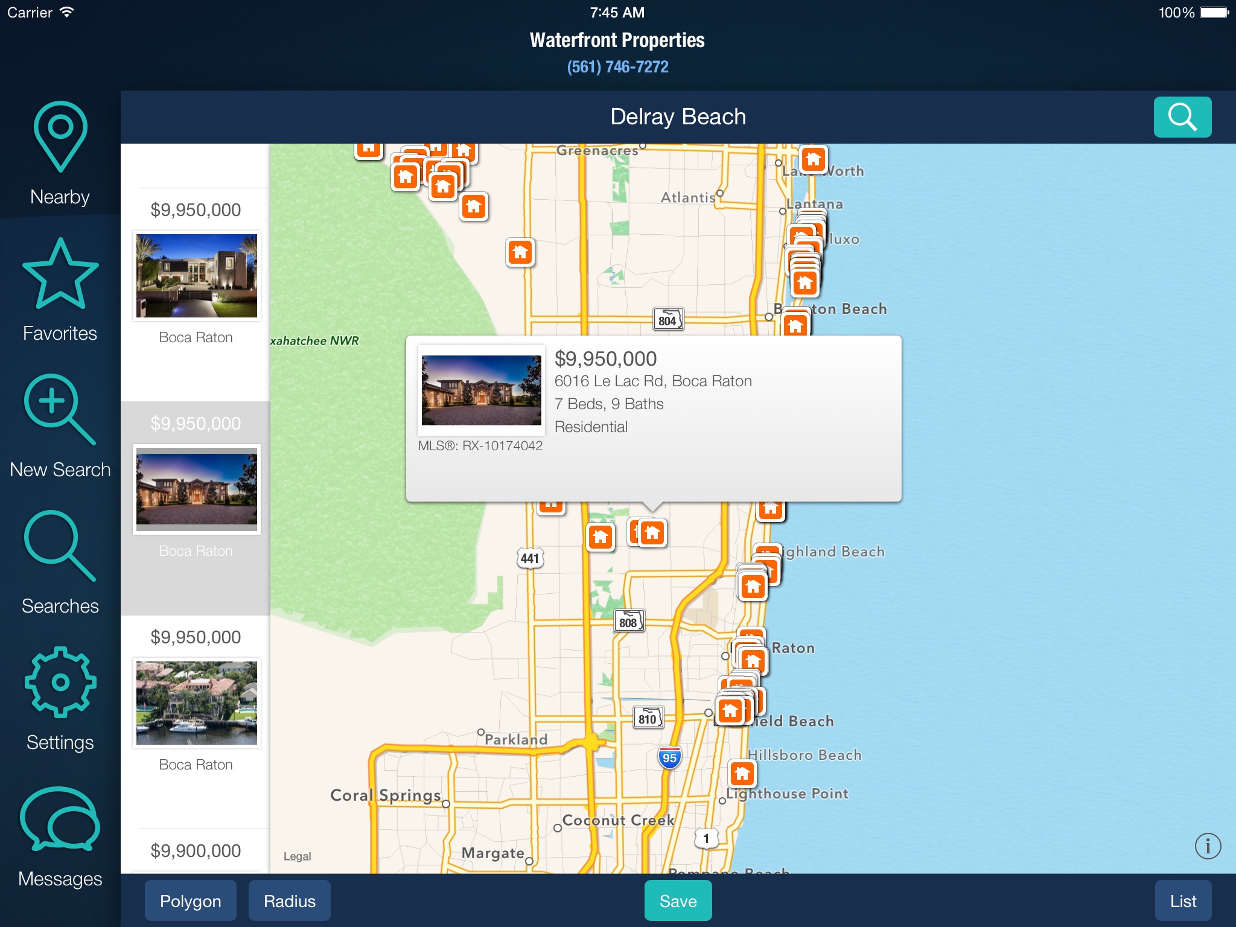This screenshot has width=1236, height=927.
Task: Tap the map info icon
Action: tap(1207, 846)
